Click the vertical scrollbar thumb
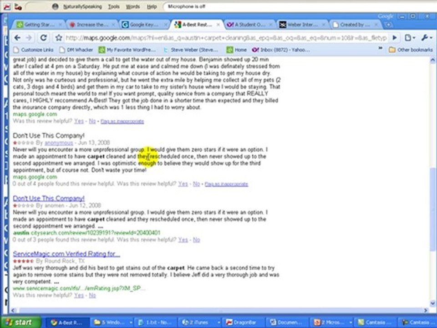Viewport: 437px width, 328px height. coord(433,209)
